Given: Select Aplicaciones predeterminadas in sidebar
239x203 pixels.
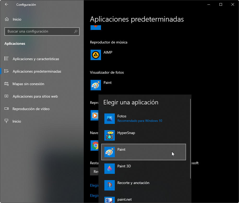Looking at the screenshot, I should pos(37,71).
